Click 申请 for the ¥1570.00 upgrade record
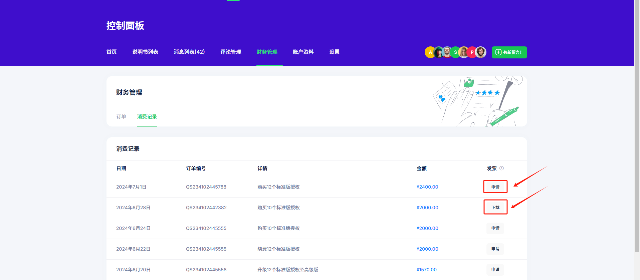Viewport: 640px width, 280px height. [495, 269]
